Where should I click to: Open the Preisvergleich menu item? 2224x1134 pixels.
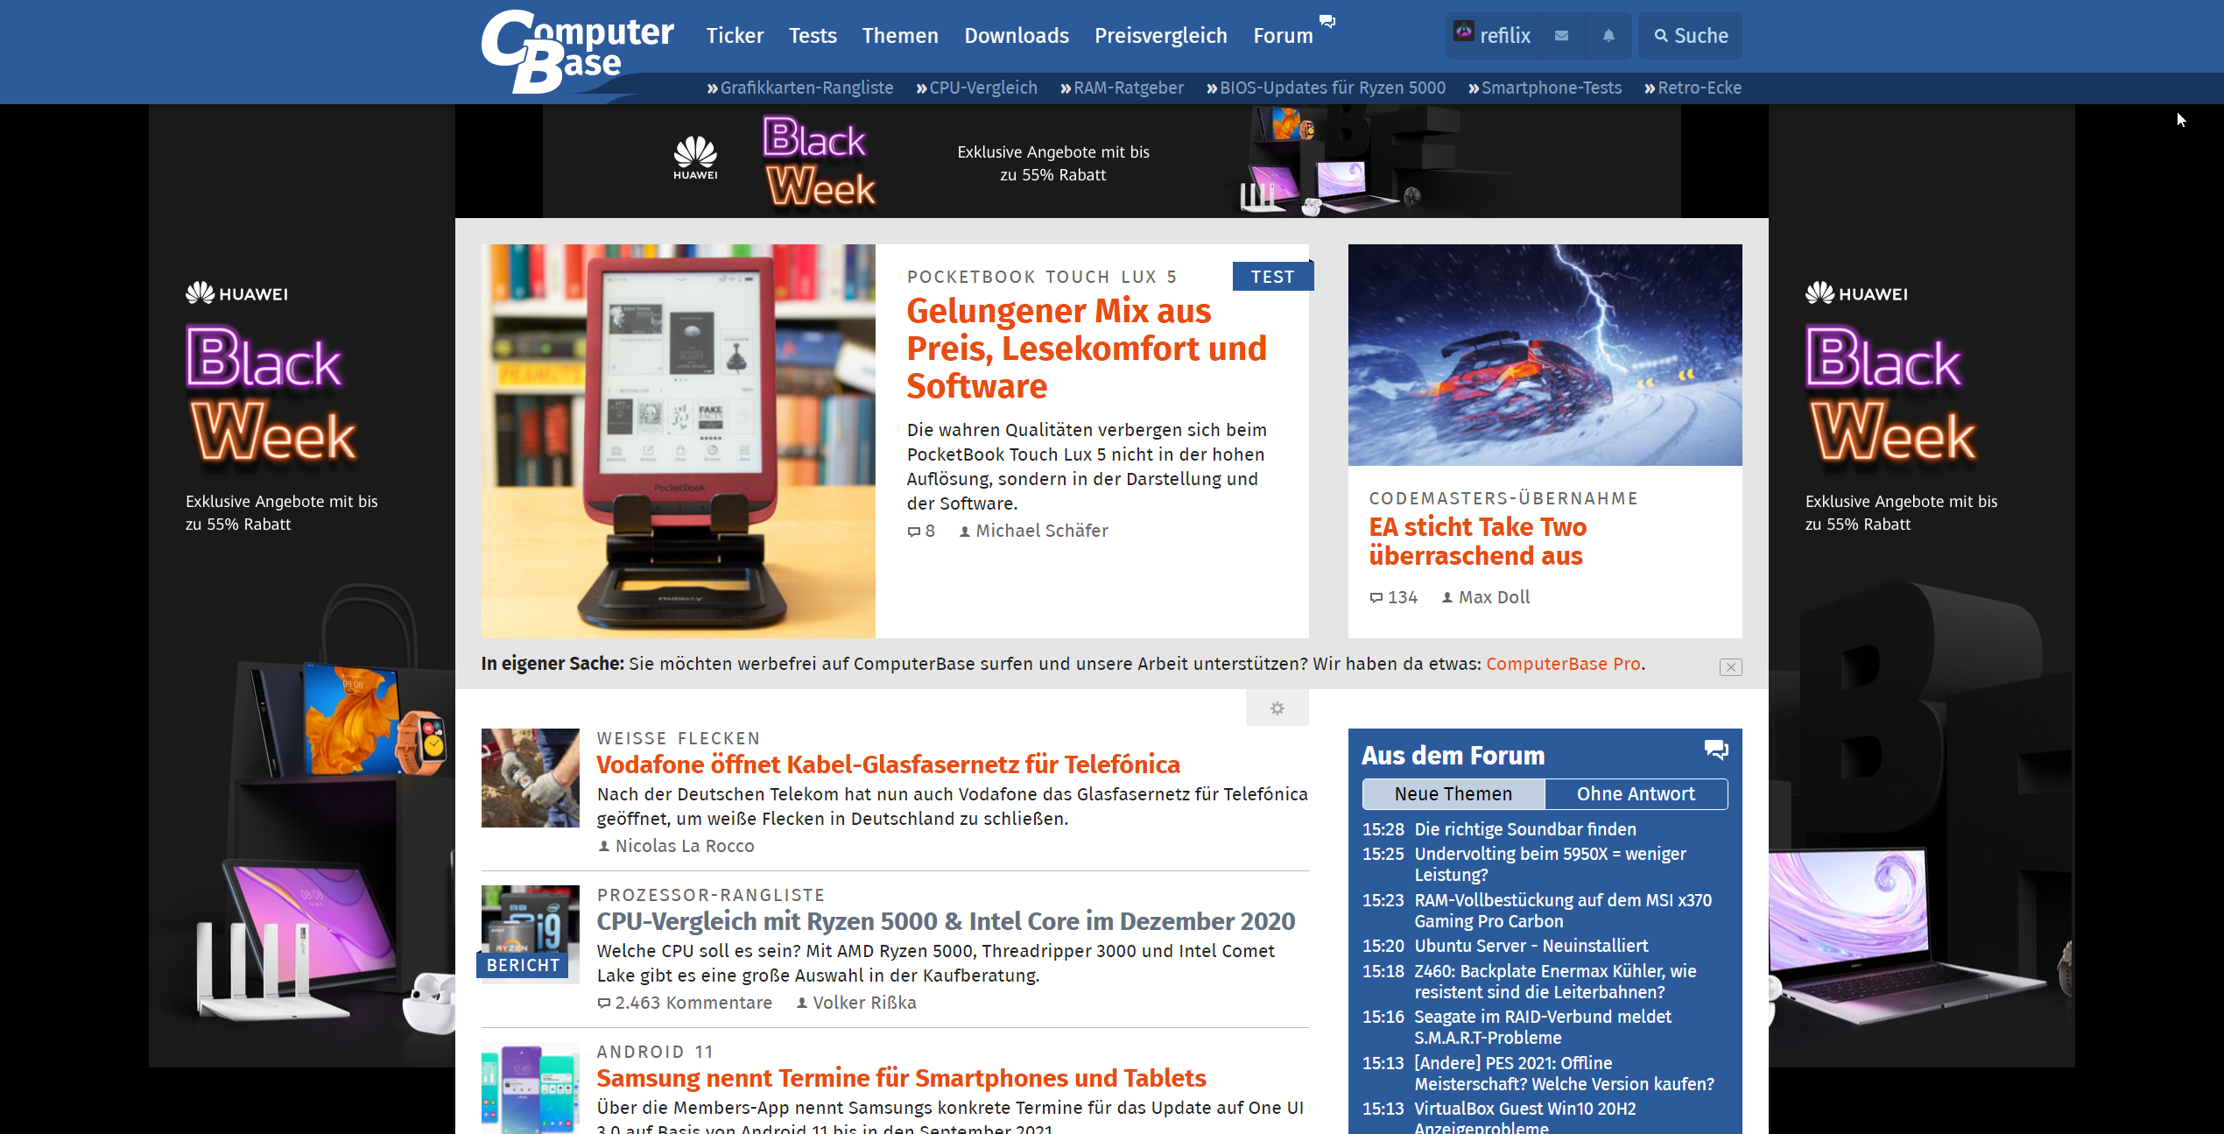click(x=1160, y=36)
